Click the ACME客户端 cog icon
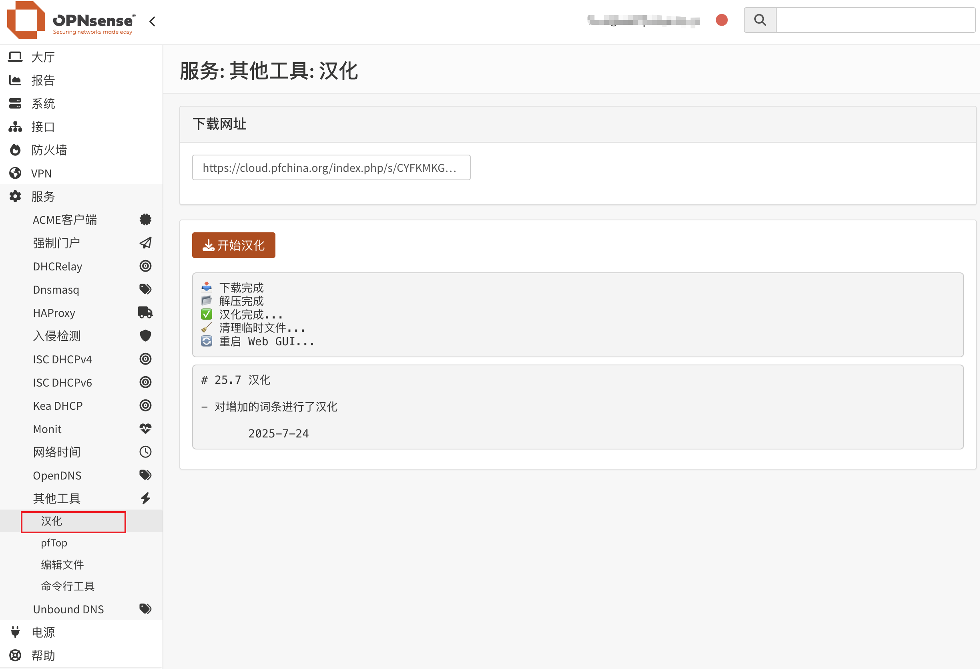 145,220
